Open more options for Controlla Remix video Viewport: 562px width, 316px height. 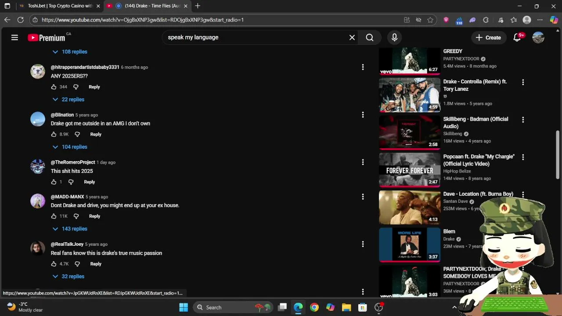tap(523, 82)
